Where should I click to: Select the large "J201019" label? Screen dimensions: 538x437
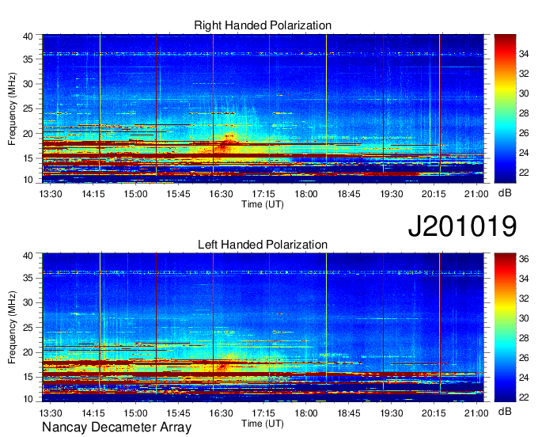(x=462, y=226)
